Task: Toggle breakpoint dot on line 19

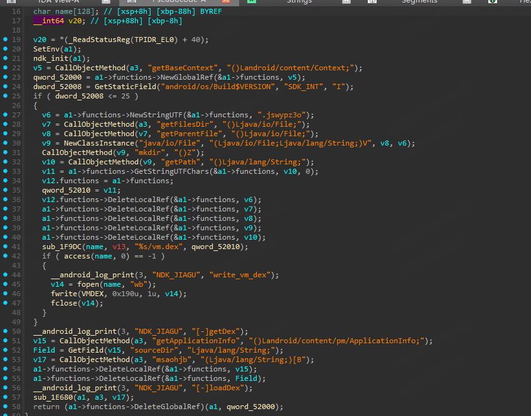Action: point(5,40)
